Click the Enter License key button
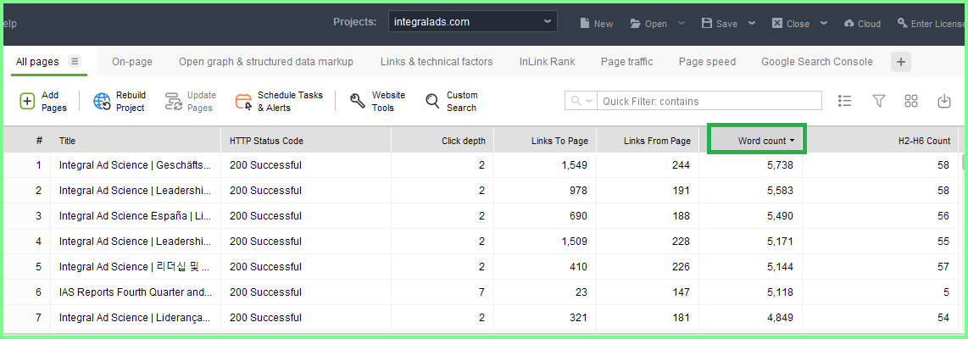This screenshot has width=968, height=339. tap(932, 24)
